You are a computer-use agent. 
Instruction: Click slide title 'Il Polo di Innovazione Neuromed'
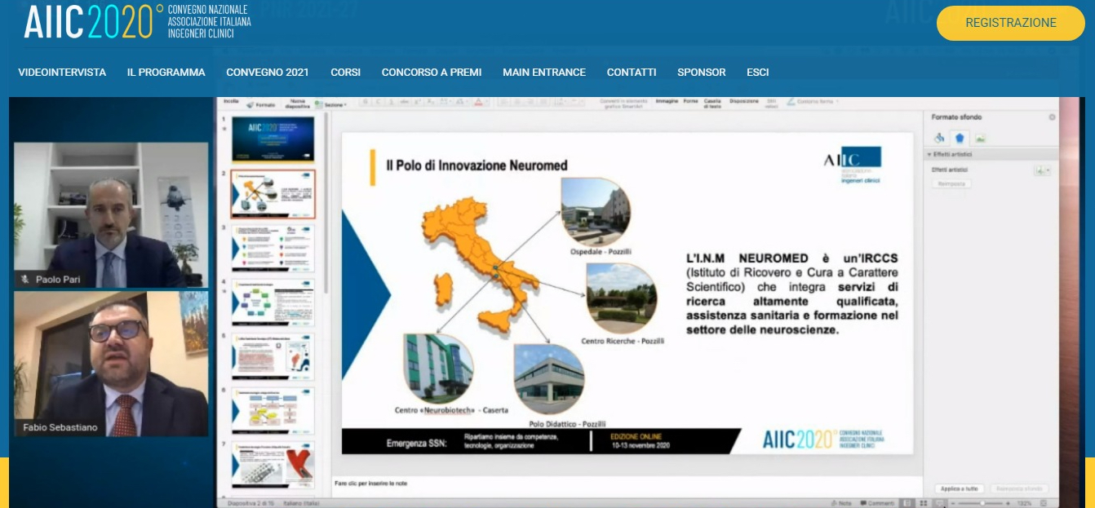[x=477, y=166]
